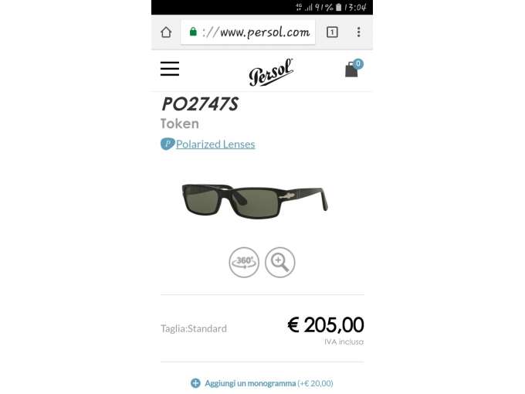Click the sunglasses product image
Screen dimensions: 525x394
pos(255,201)
